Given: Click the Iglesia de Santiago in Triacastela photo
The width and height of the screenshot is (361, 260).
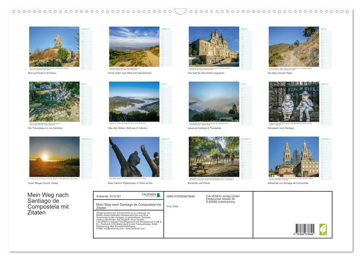Looking at the screenshot, I should point(214,102).
